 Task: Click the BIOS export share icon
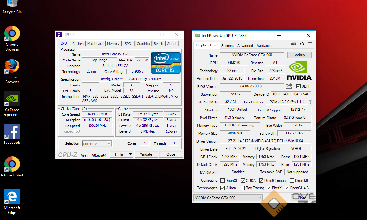(x=289, y=86)
